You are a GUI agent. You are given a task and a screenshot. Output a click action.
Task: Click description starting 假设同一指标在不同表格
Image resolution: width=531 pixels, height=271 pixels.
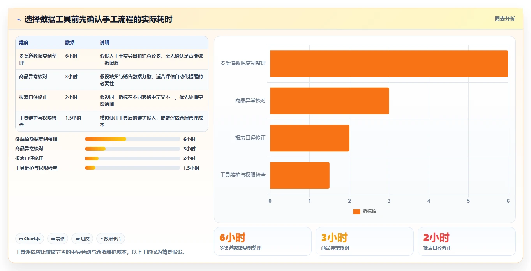(152, 100)
